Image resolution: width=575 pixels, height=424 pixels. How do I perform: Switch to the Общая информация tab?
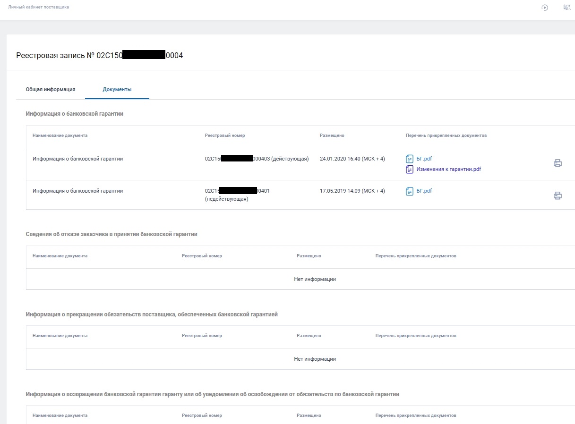point(51,89)
